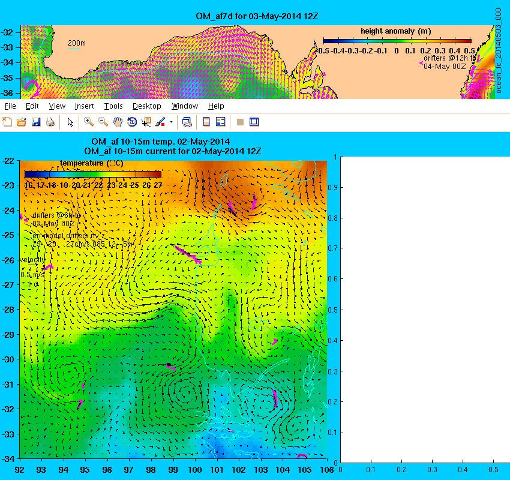Screen dimensions: 510x480
Task: Click the title line 'OM_af 10-15m current for 02-May-2014 12Z'
Action: point(173,151)
